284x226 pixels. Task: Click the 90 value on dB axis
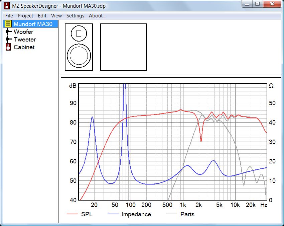[x=73, y=103]
